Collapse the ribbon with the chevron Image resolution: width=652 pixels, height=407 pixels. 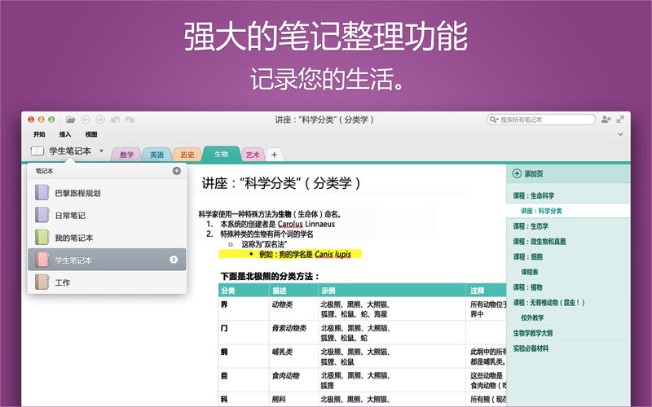[x=620, y=134]
